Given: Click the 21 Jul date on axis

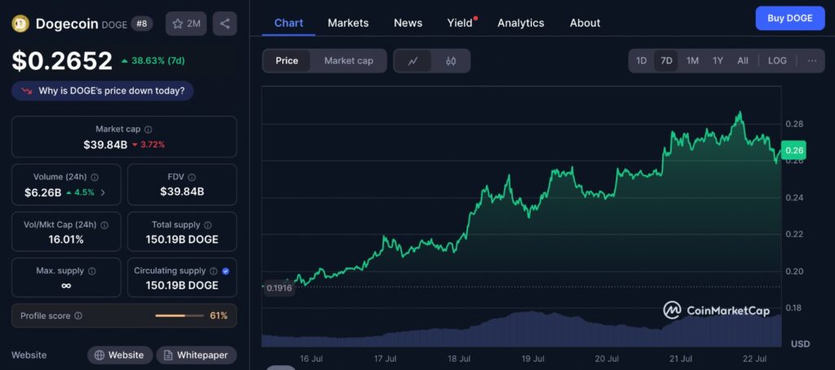Looking at the screenshot, I should (681, 359).
